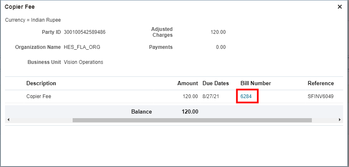The height and width of the screenshot is (167, 349).
Task: Click the Due Dates column header
Action: pyautogui.click(x=215, y=83)
